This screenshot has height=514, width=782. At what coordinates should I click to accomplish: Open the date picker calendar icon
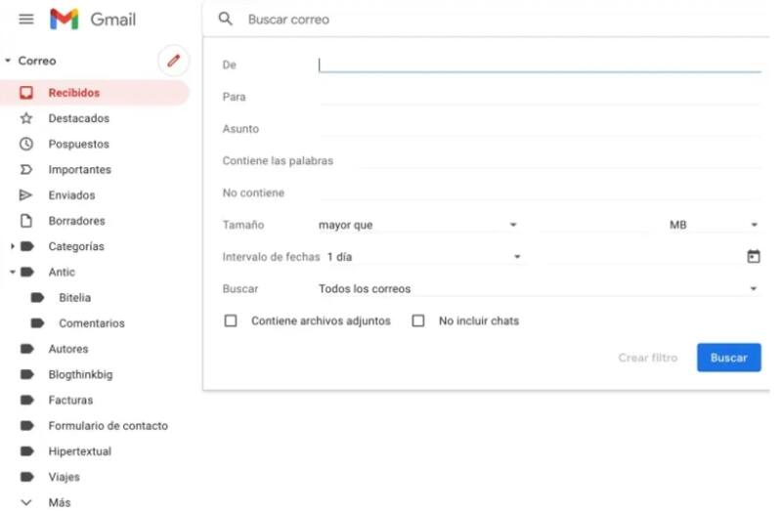coord(753,257)
